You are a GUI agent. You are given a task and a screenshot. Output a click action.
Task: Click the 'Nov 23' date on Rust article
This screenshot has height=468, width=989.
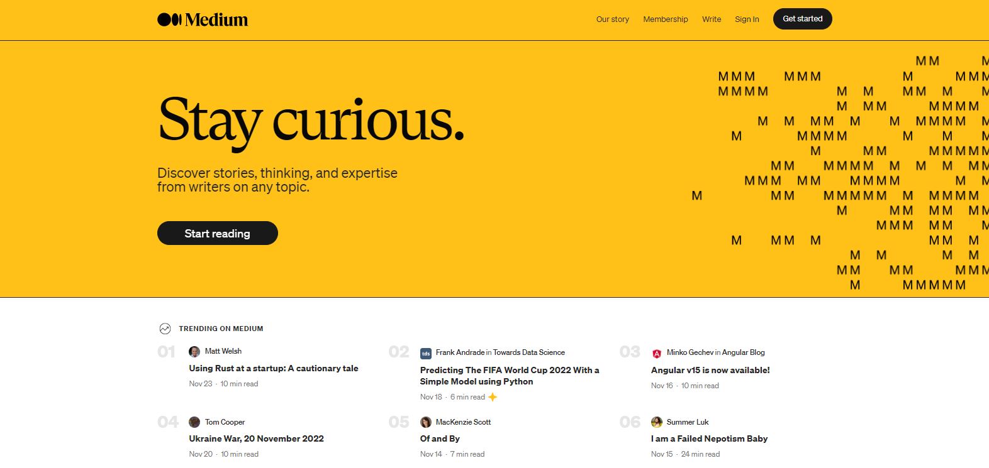pyautogui.click(x=201, y=384)
